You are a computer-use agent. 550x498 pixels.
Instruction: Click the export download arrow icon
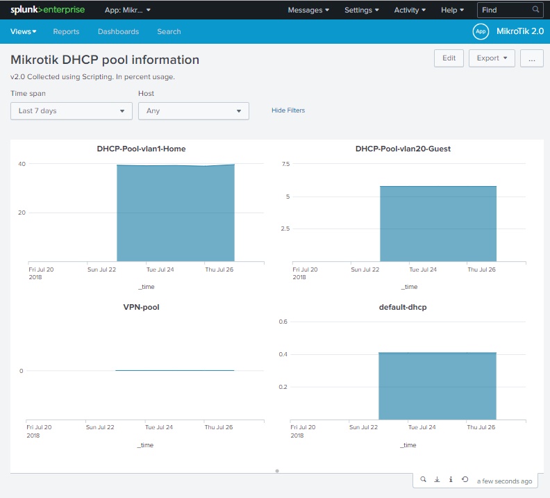pyautogui.click(x=437, y=479)
